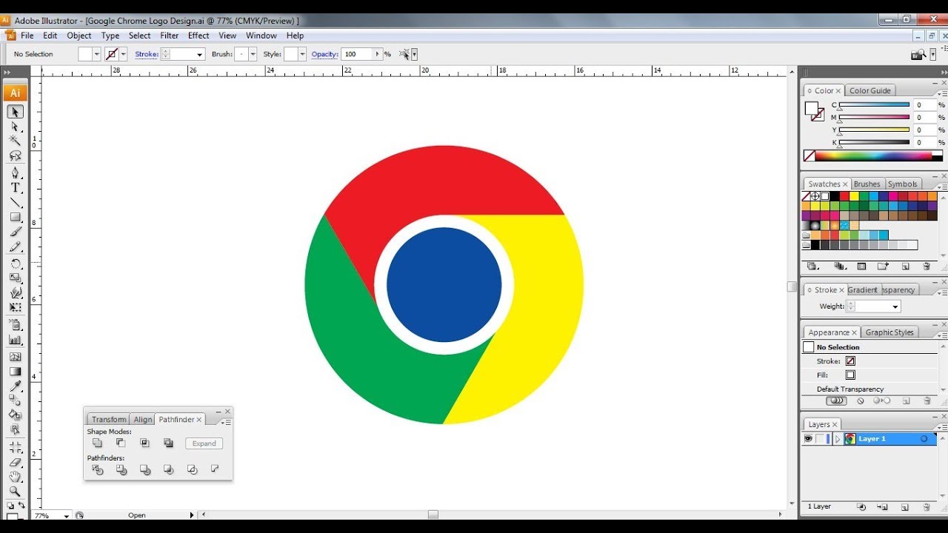Click the Divide pathfinder icon
This screenshot has width=948, height=533.
pos(97,469)
